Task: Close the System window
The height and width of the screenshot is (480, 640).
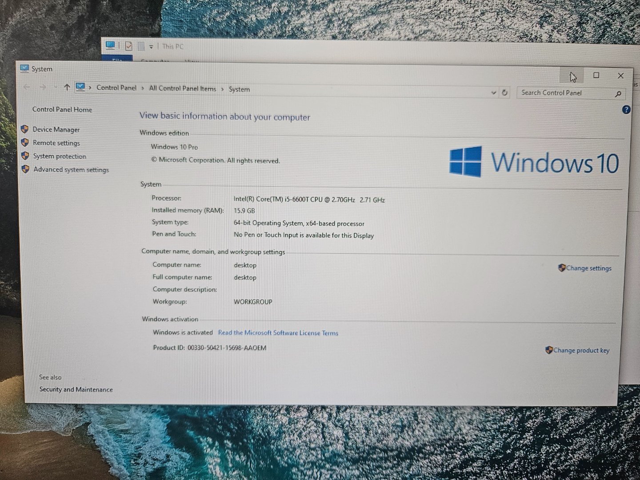Action: coord(621,76)
